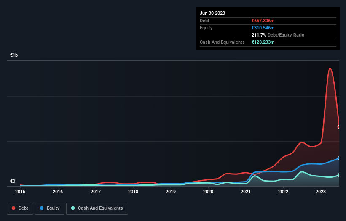Select the blue Equity endpoint marker
The image size is (346, 221).
(x=339, y=158)
